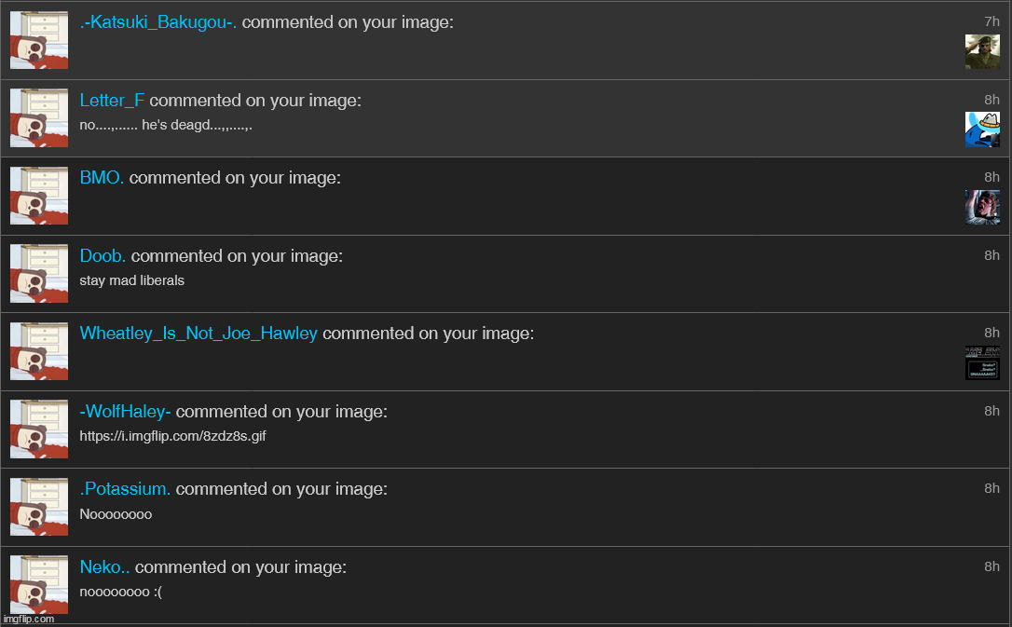Screen dimensions: 1012x627
Task: Open black text image in Wheatley's comment
Action: tap(982, 362)
